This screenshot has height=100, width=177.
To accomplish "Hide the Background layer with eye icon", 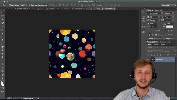I will (x=148, y=59).
